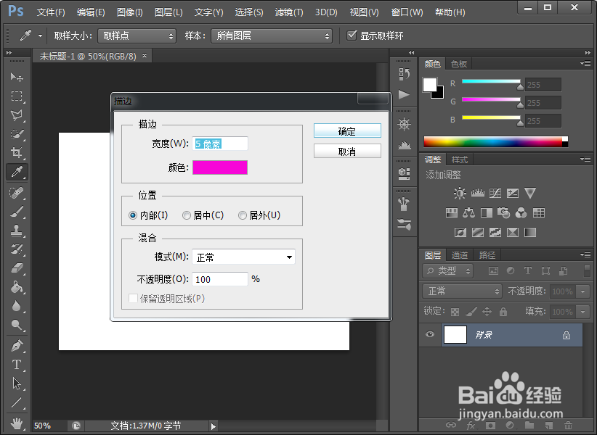The image size is (597, 435).
Task: Click the 取消 button in the Stroke dialog
Action: [347, 150]
